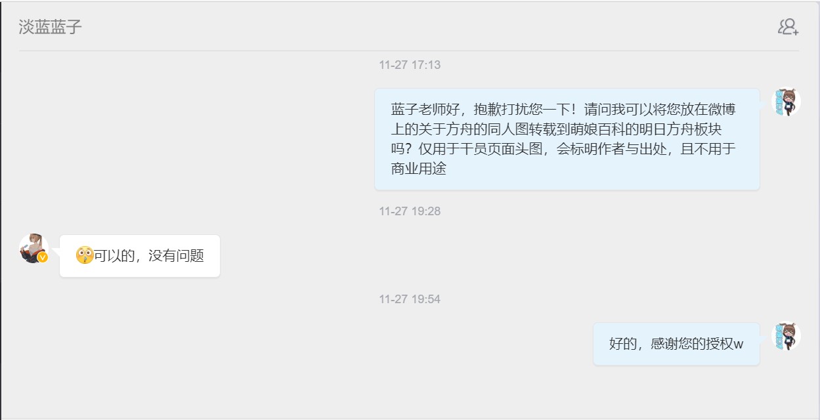Screen dimensions: 820x420
Task: Click the text 商业用途 ending the first message
Action: pos(419,169)
